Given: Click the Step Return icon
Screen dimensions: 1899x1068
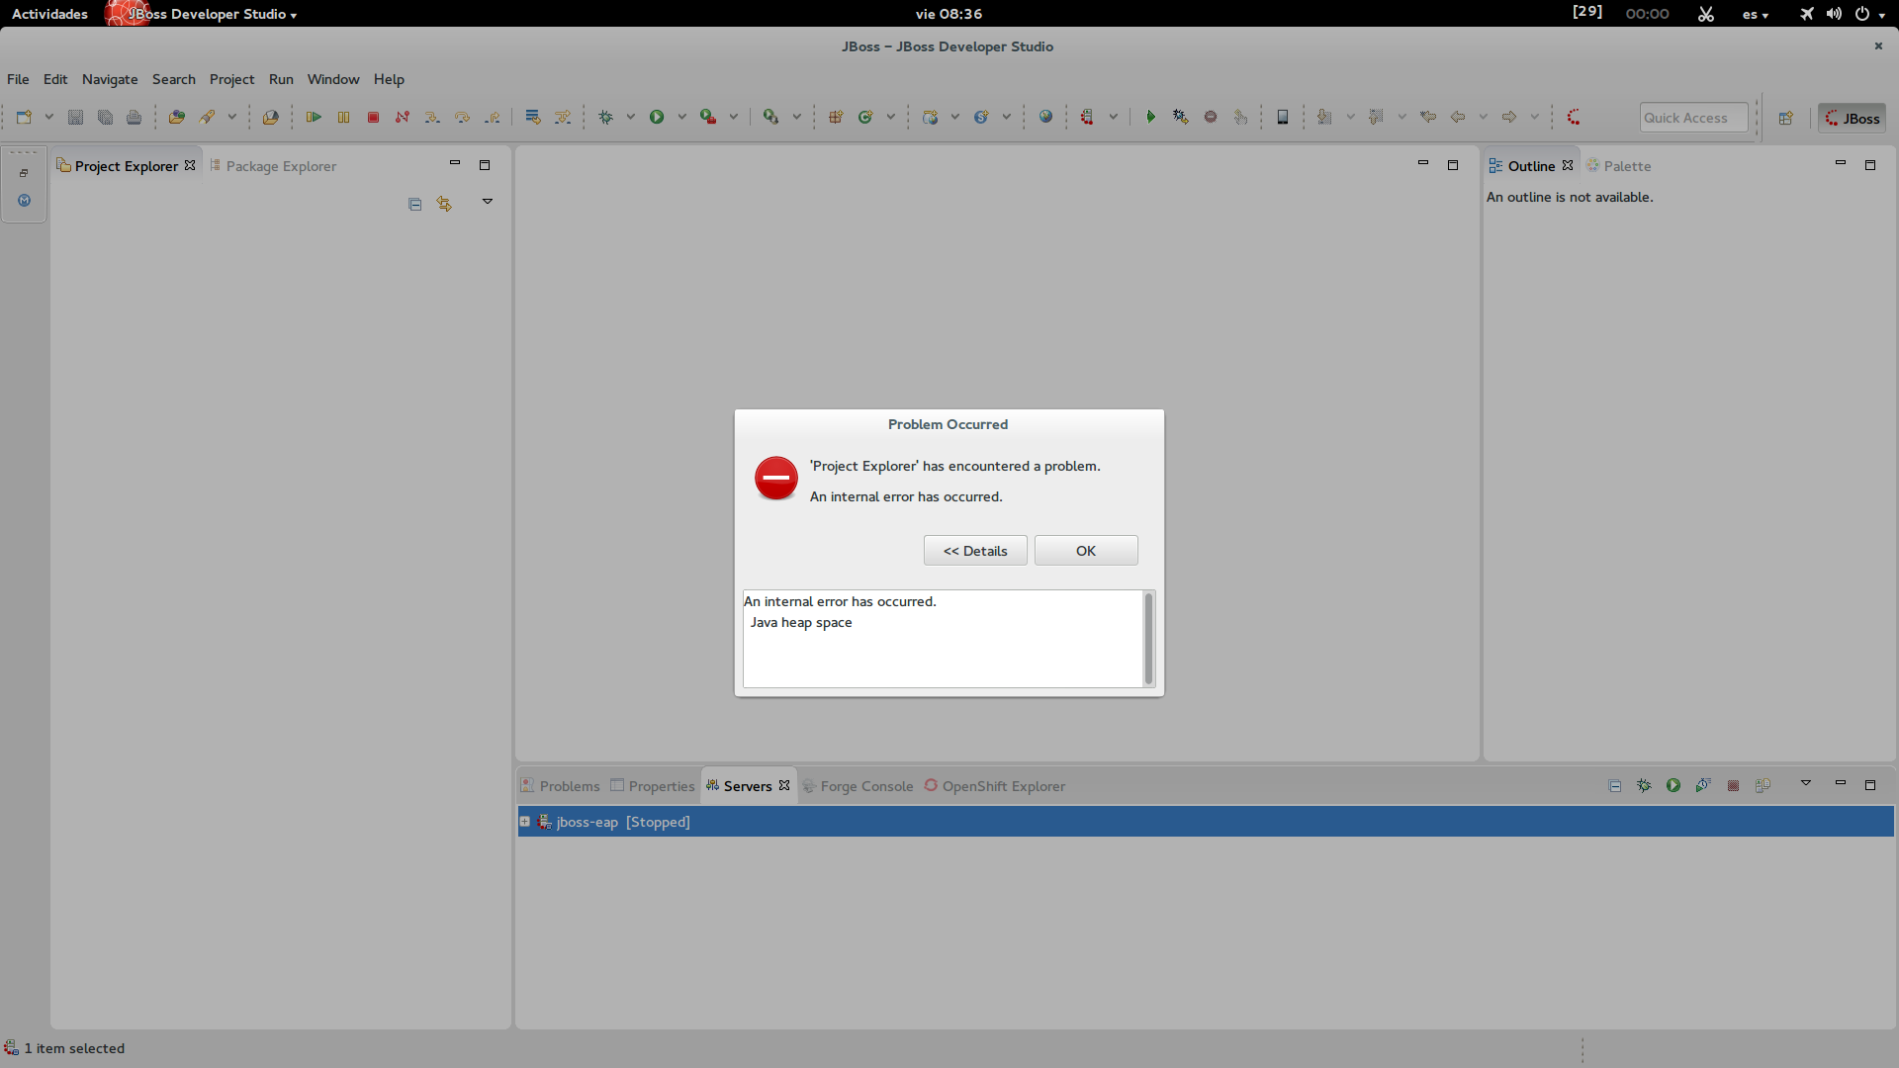Looking at the screenshot, I should coord(492,117).
